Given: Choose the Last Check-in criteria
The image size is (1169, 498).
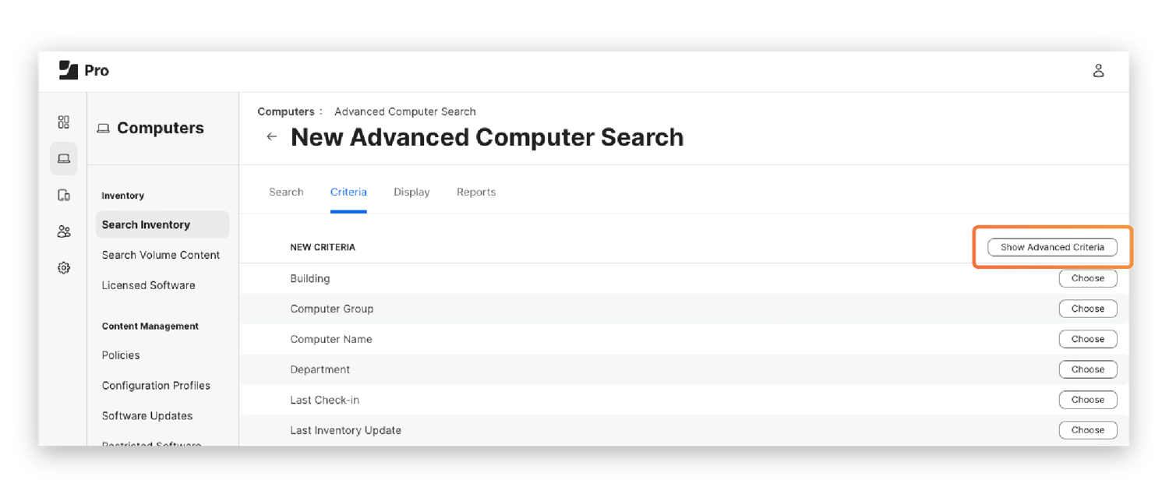Looking at the screenshot, I should (1087, 400).
